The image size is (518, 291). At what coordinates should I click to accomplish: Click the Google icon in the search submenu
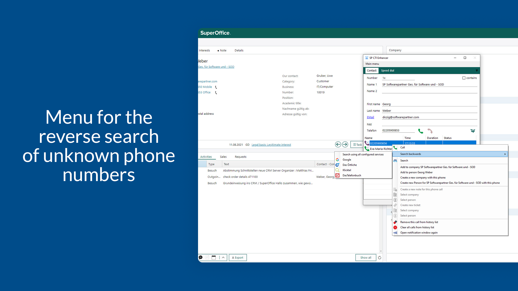click(337, 160)
